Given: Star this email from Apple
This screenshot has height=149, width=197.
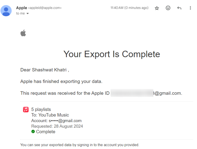Looking at the screenshot, I should (x=157, y=8).
